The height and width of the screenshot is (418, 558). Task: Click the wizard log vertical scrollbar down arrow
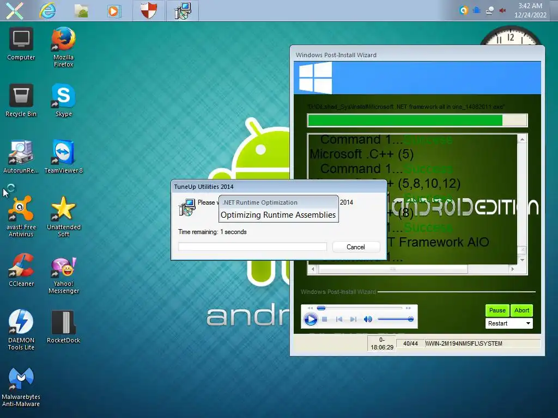(522, 260)
